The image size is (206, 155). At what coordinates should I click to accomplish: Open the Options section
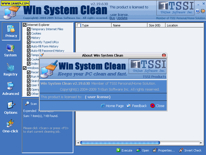(11, 108)
